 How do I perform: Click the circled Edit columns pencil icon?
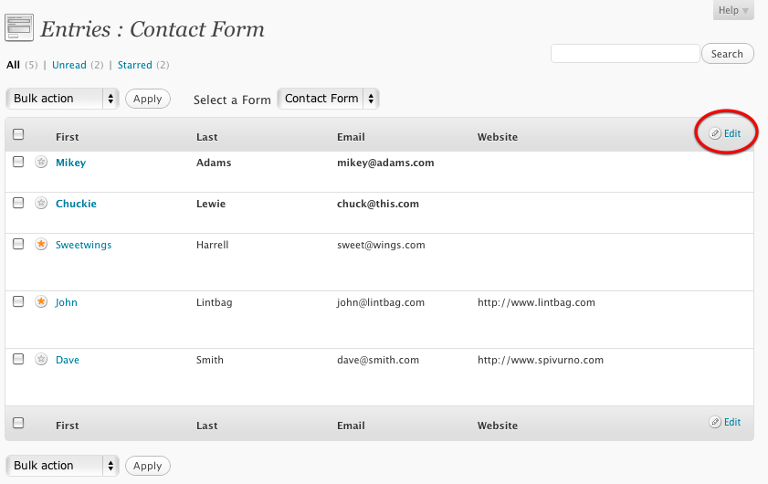click(x=715, y=133)
